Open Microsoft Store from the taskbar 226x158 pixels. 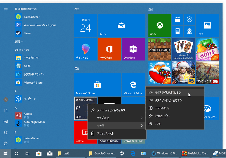[x=39, y=154]
